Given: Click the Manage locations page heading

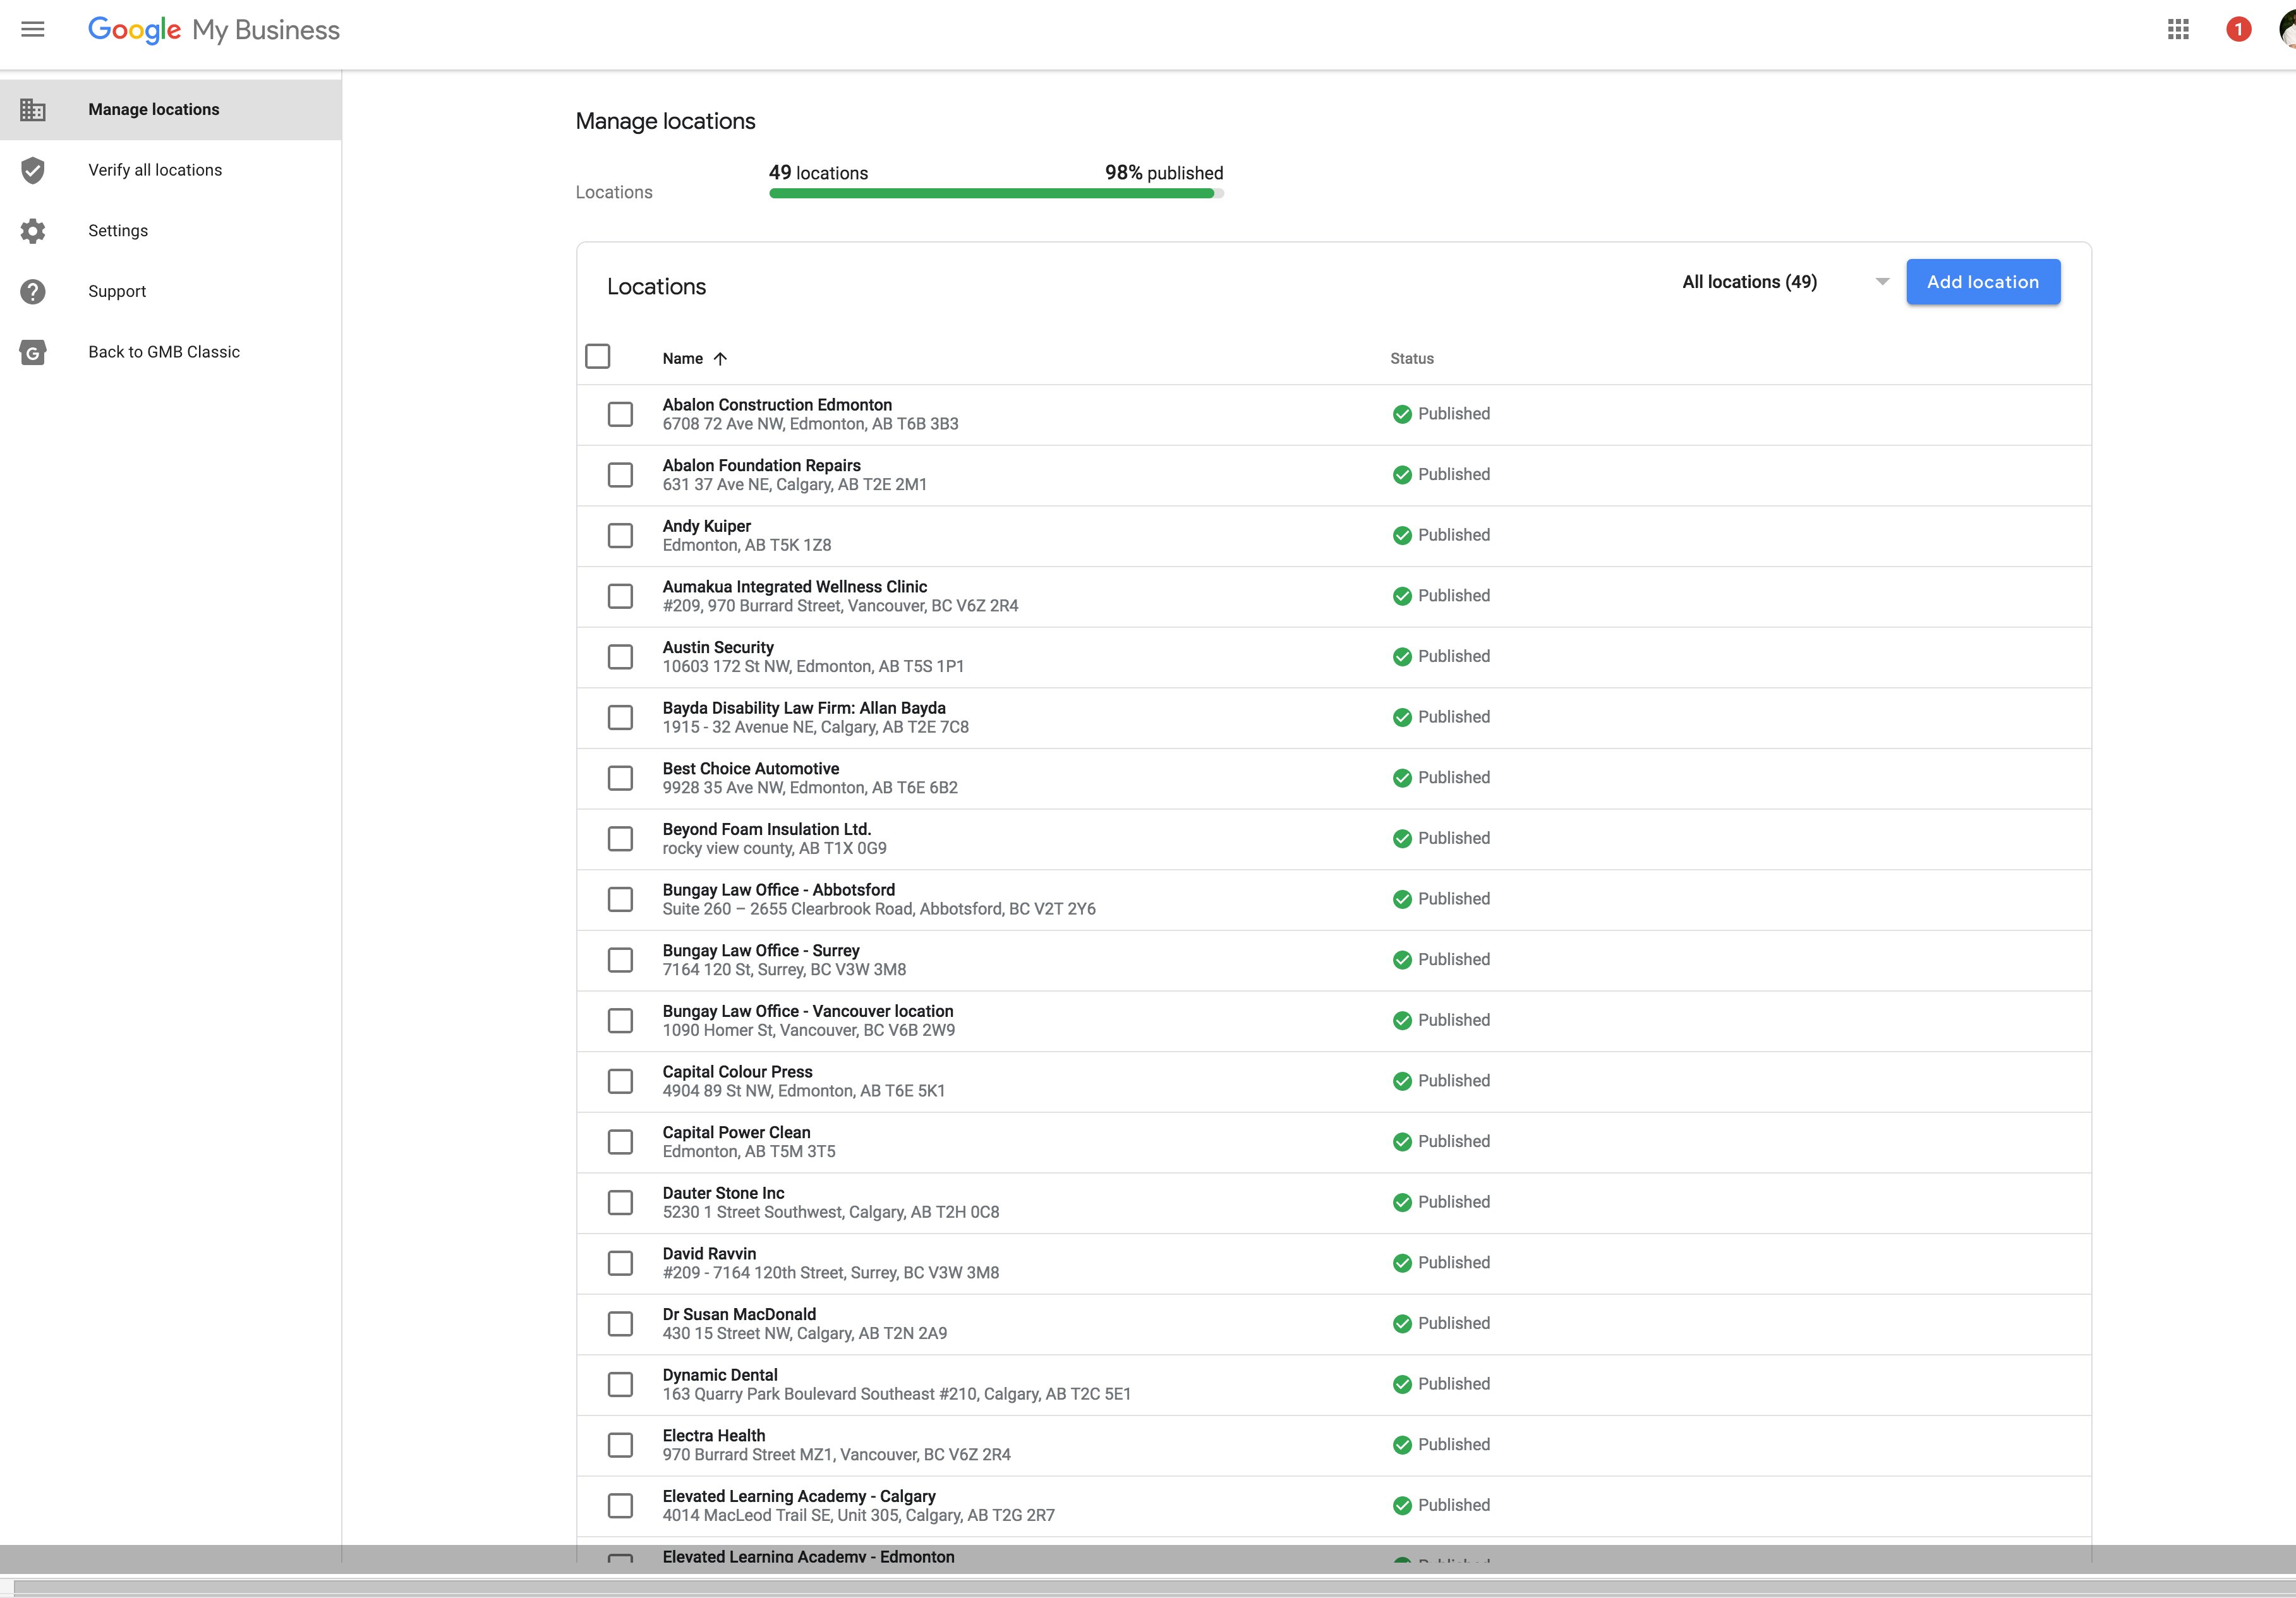Looking at the screenshot, I should click(x=665, y=121).
